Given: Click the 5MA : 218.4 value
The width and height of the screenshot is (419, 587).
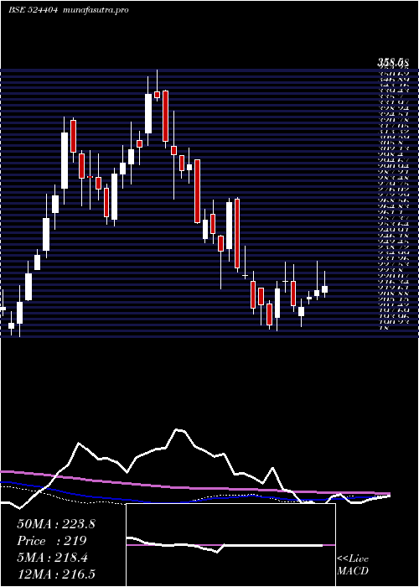Looking at the screenshot, I should [x=52, y=558].
